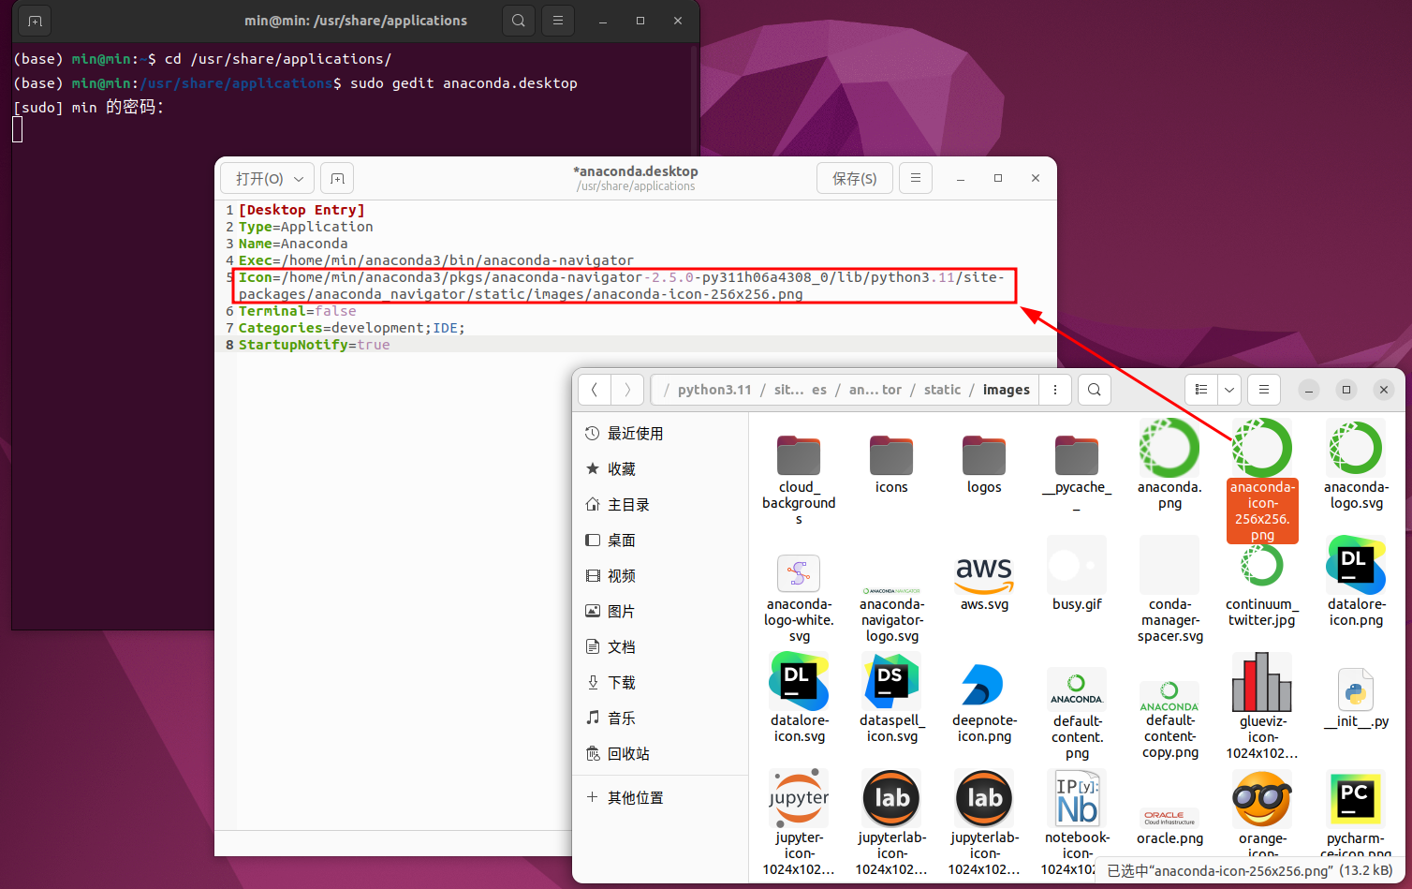The width and height of the screenshot is (1412, 889).
Task: Click the Exec= line in gedit
Action: coord(435,260)
